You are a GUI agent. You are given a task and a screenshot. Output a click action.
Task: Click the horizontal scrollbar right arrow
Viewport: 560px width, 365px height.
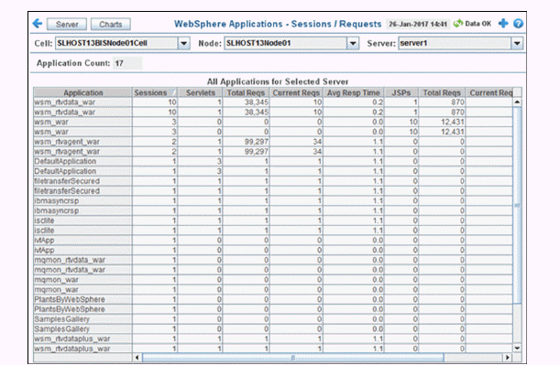pos(508,357)
